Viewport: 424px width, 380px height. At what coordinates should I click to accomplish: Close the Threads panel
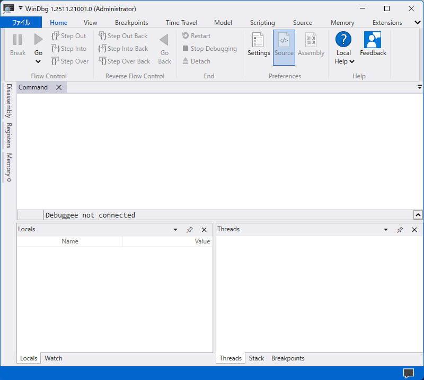pyautogui.click(x=414, y=230)
